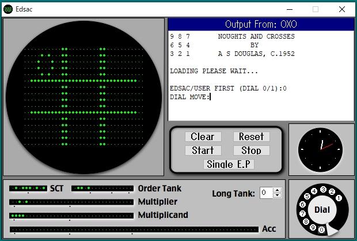Stop the running program
The height and width of the screenshot is (241, 357).
click(252, 150)
